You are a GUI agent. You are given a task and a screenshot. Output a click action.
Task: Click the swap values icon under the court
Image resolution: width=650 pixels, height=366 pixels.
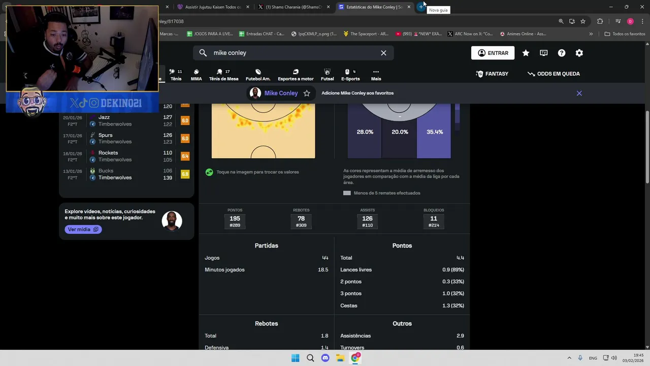209,172
